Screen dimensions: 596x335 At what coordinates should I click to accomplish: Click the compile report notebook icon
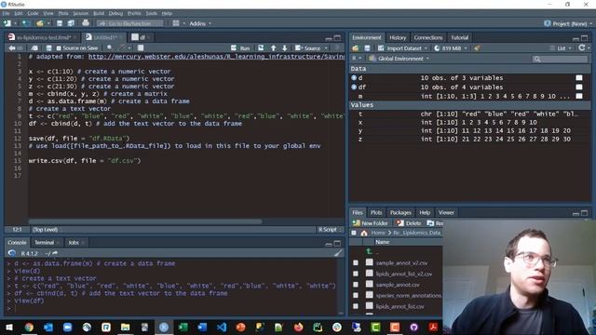pos(141,47)
